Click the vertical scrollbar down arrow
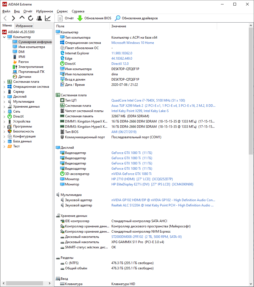The width and height of the screenshot is (254, 287). [x=251, y=284]
